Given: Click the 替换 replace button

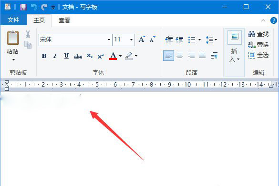Looking at the screenshot, I should (x=258, y=45).
